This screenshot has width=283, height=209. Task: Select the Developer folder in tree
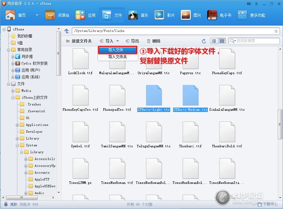point(32,132)
